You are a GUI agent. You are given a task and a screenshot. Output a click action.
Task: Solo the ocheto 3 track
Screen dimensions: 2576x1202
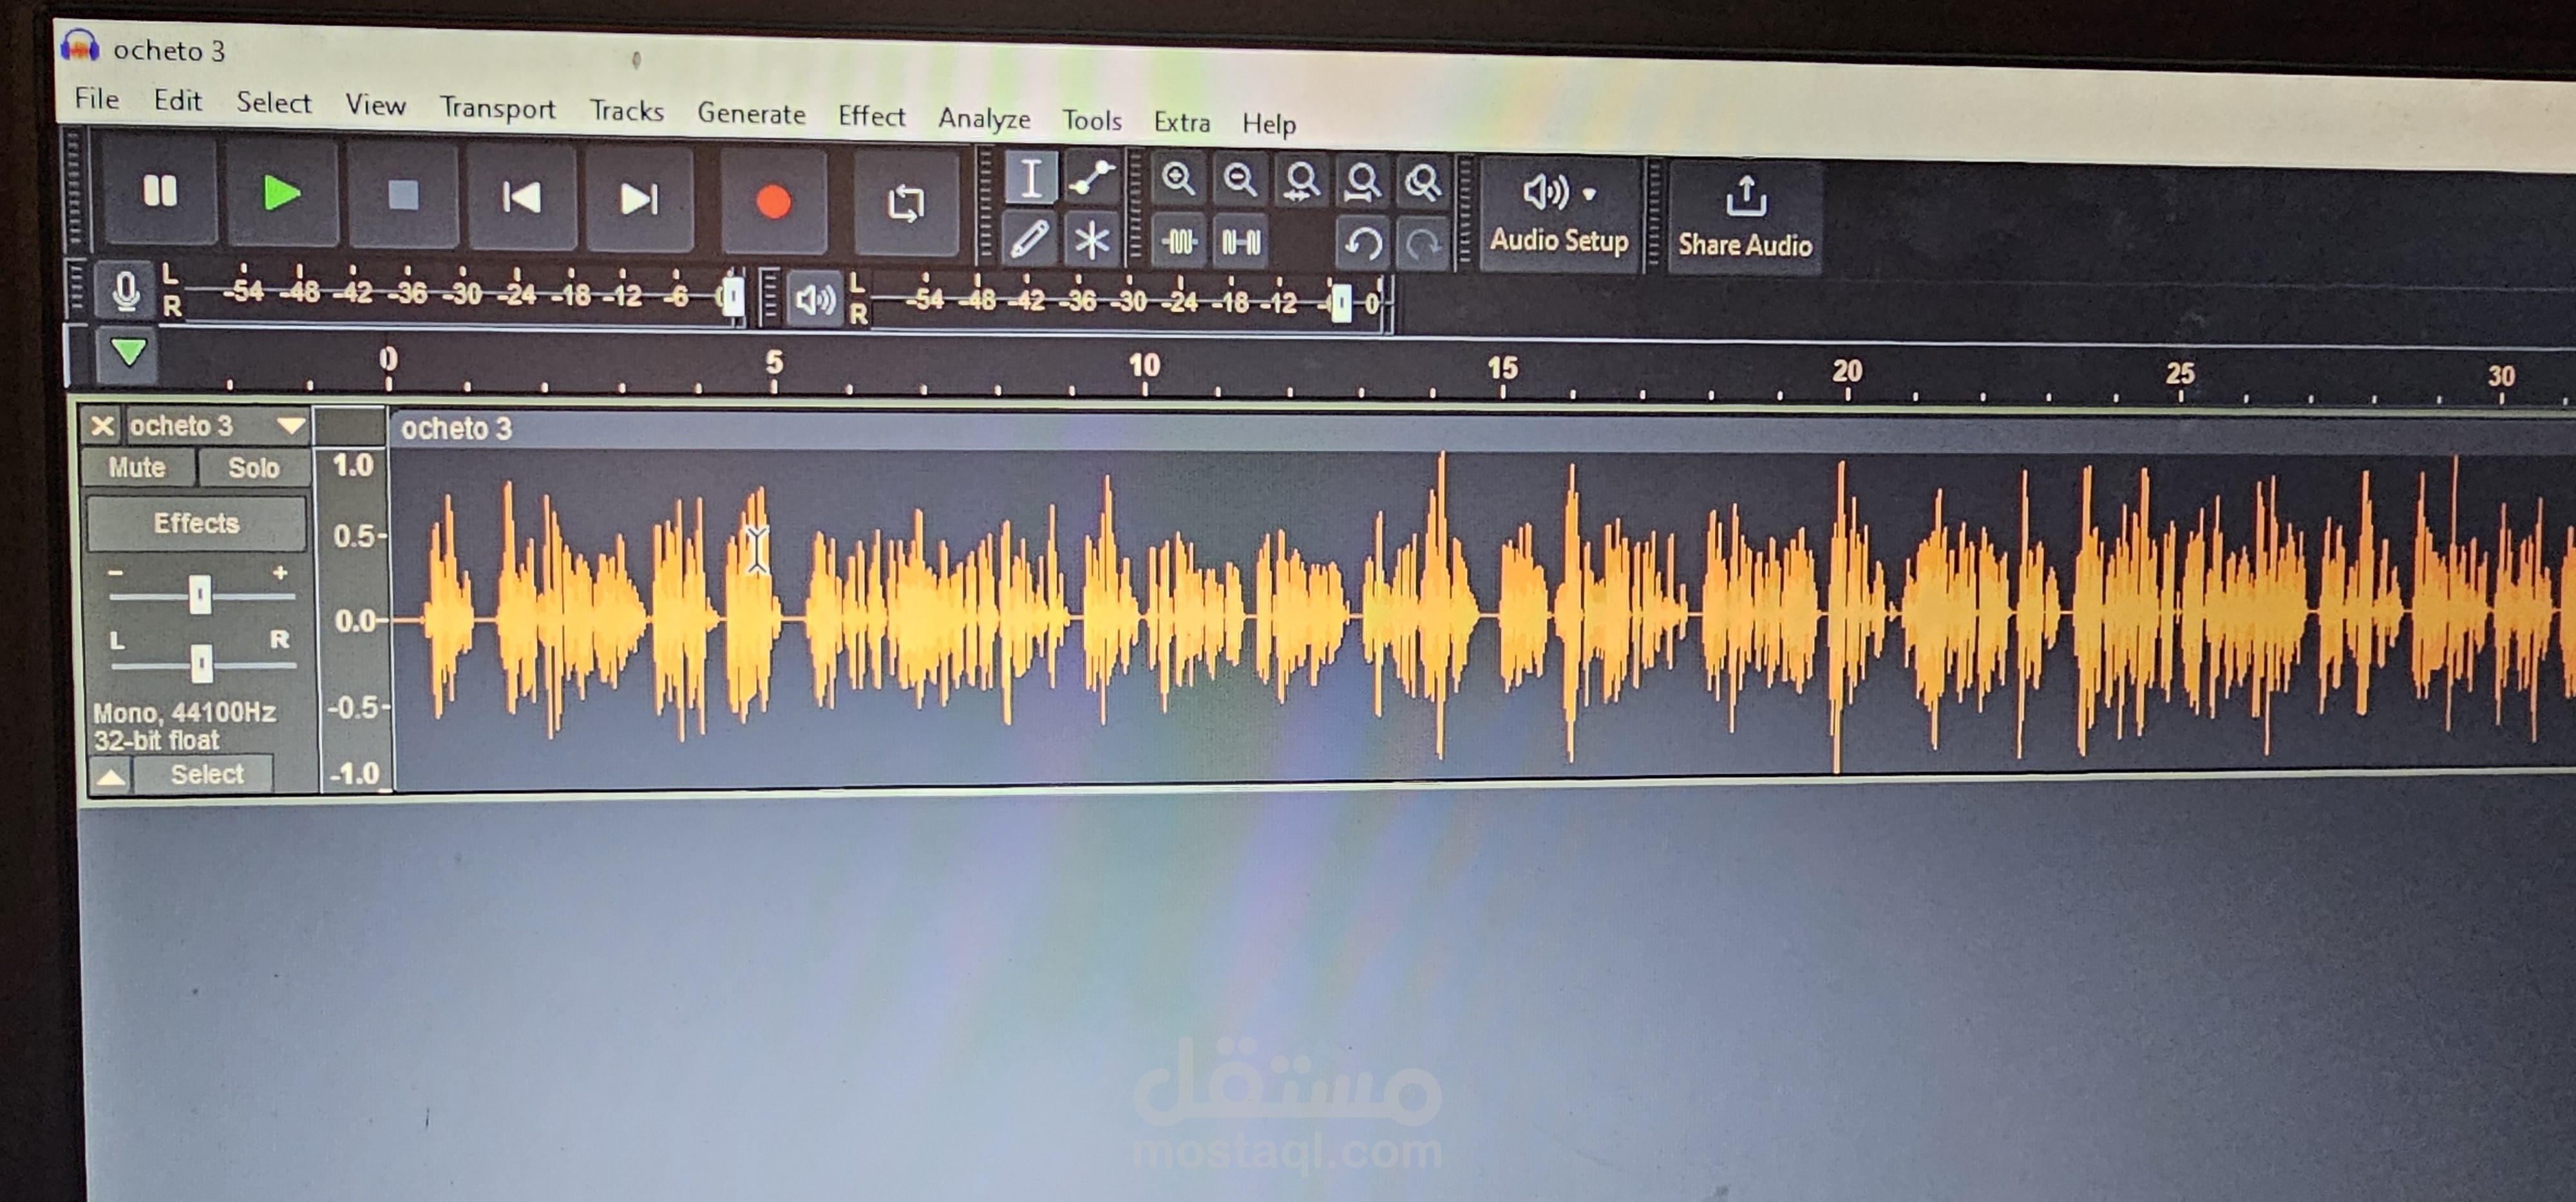pos(253,468)
